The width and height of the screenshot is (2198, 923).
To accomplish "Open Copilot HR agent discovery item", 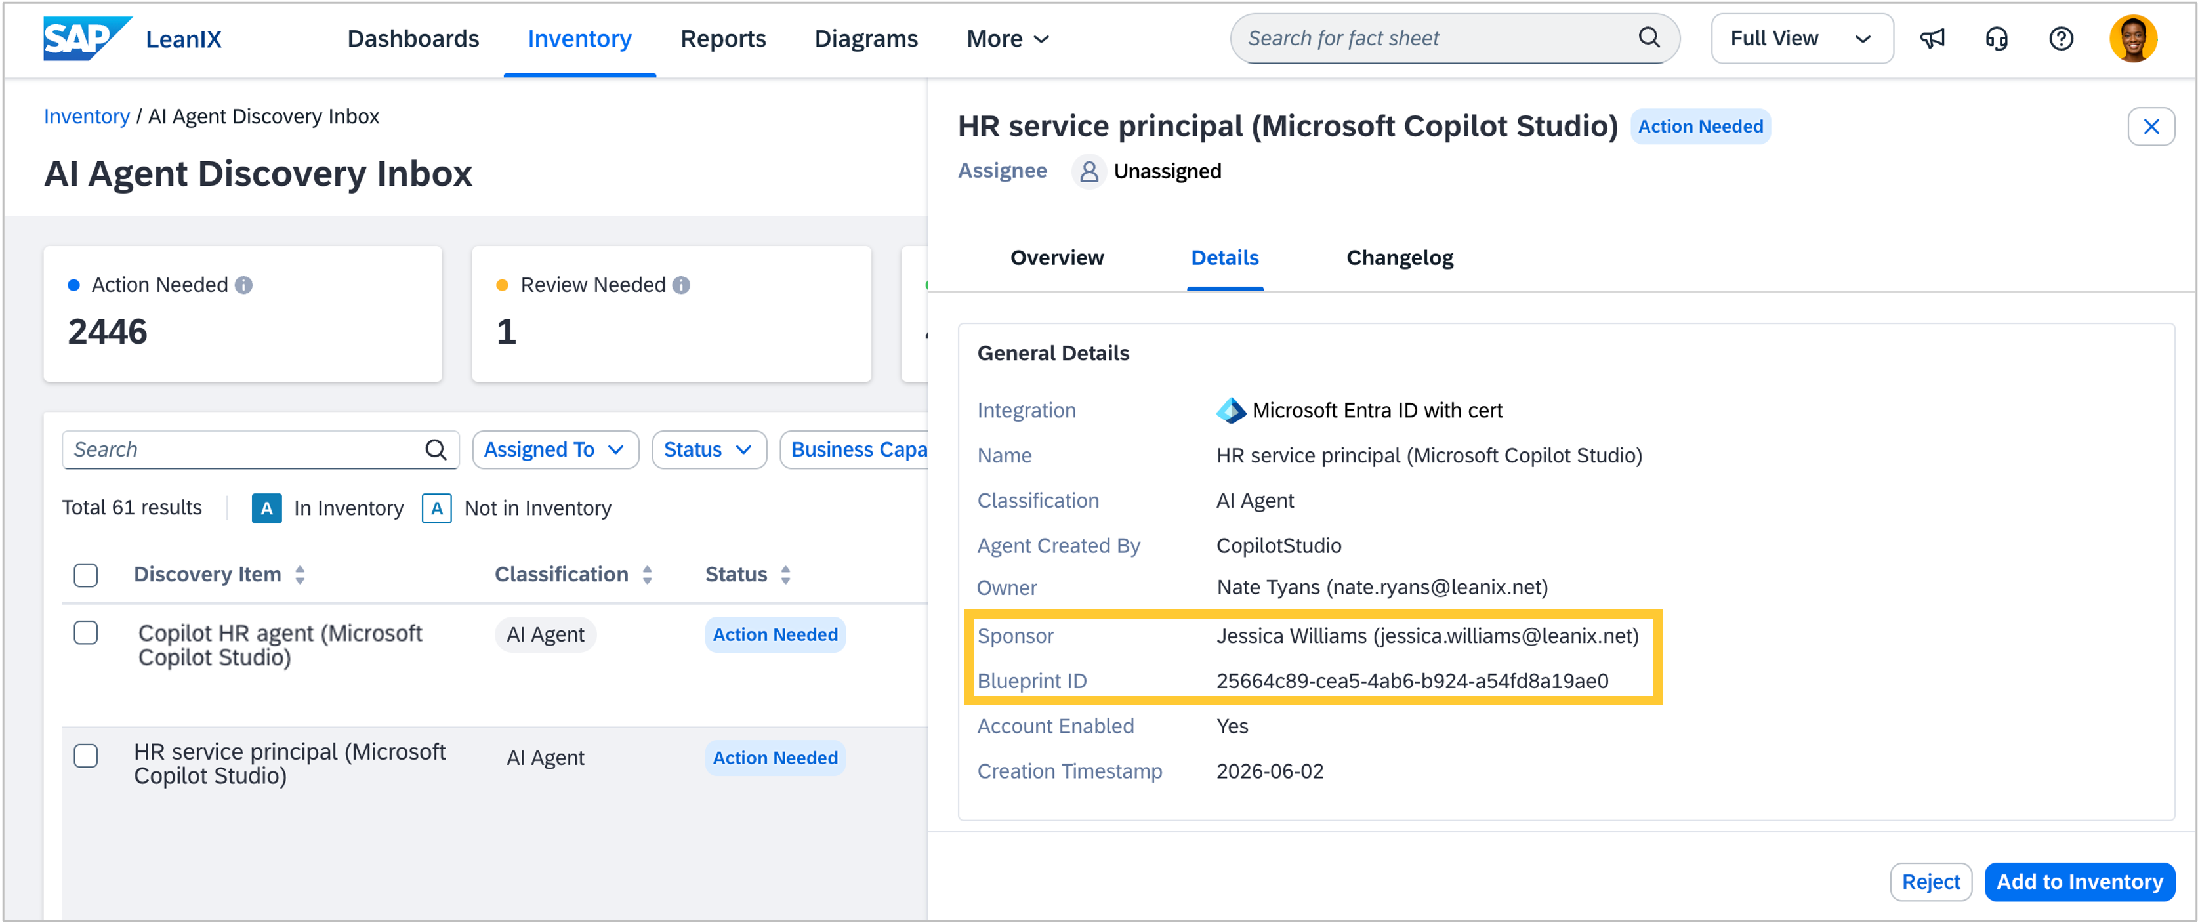I will [280, 645].
